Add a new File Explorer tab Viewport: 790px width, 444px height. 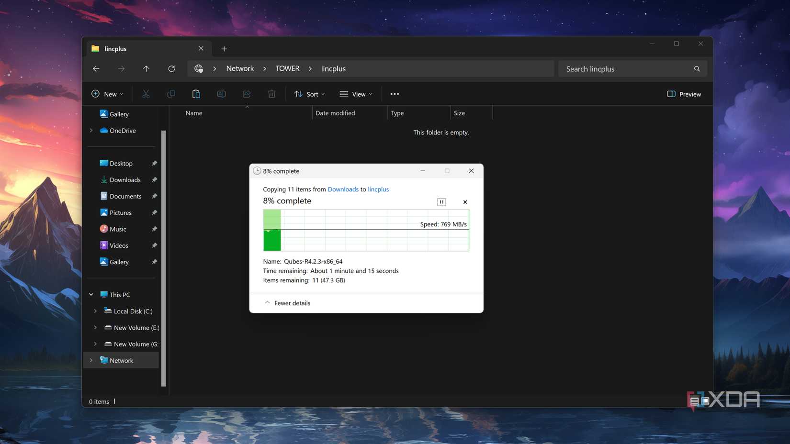point(224,49)
